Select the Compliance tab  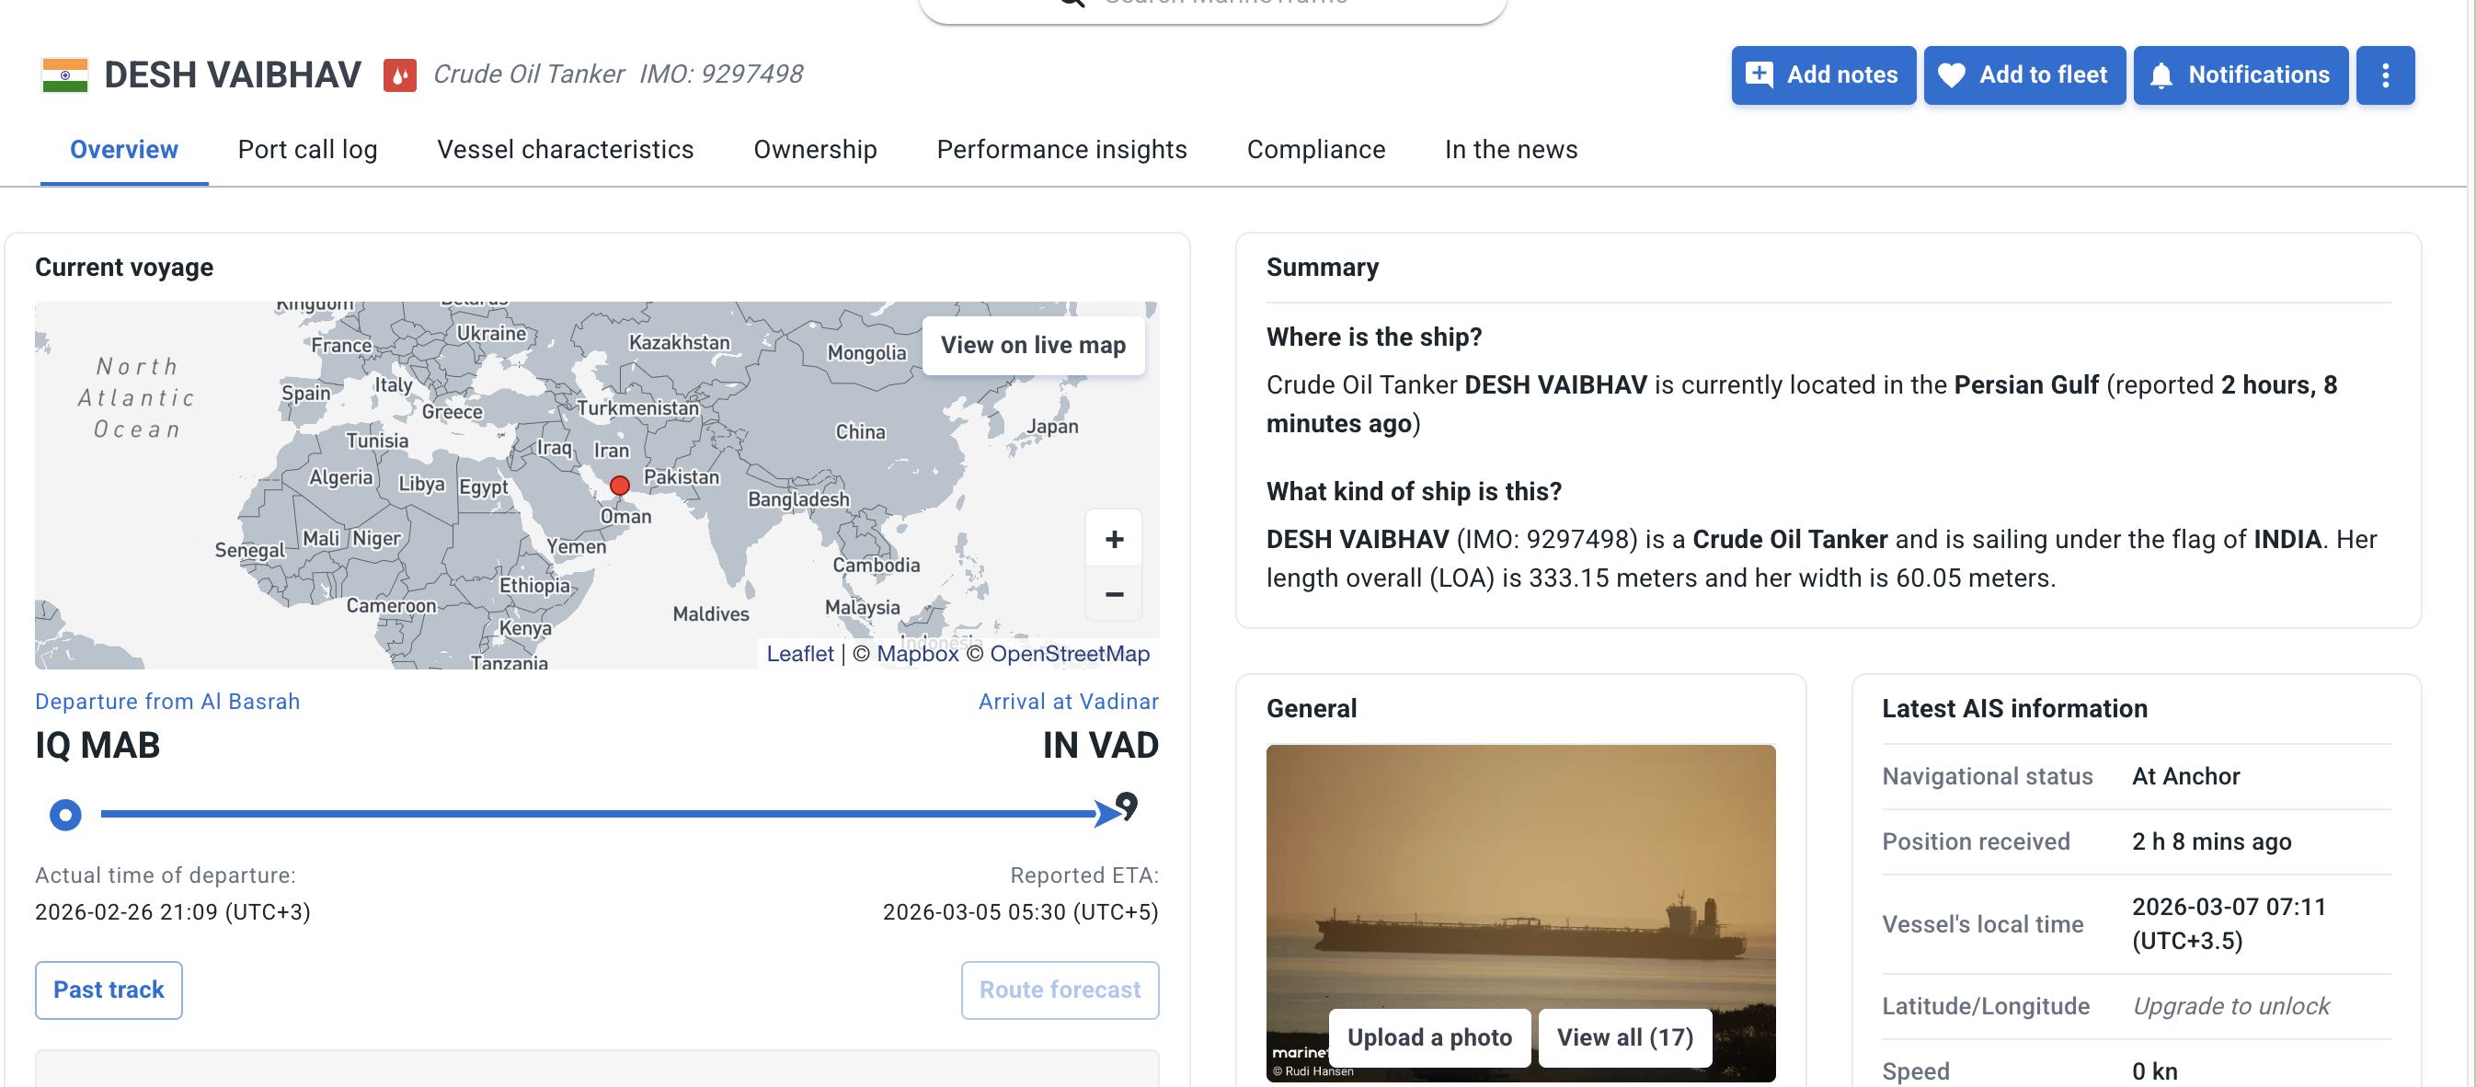click(x=1316, y=150)
